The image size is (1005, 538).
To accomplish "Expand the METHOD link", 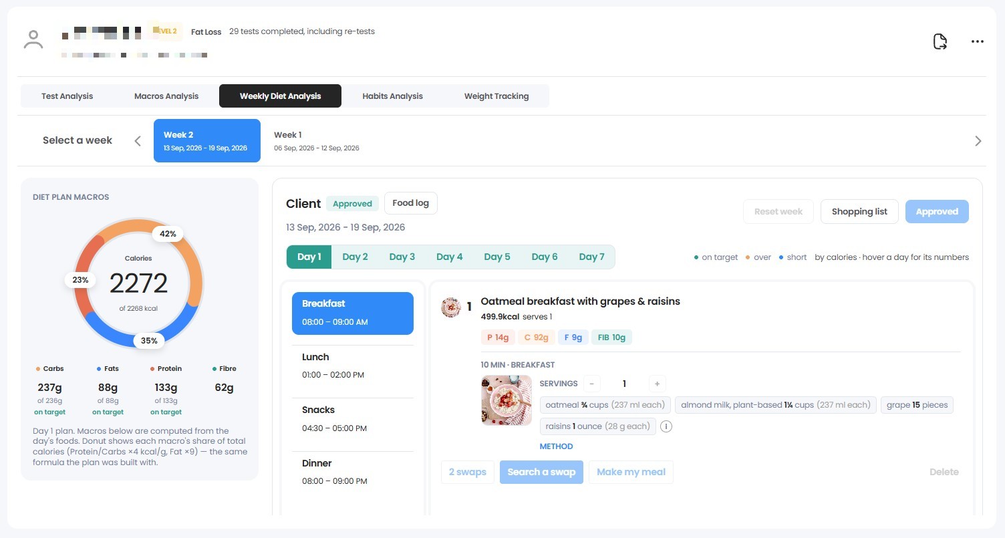I will pyautogui.click(x=556, y=446).
